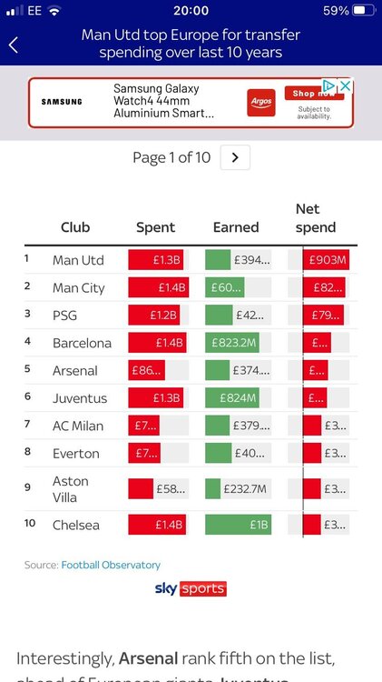Select the Net spend column header
382x682 pixels.
click(316, 218)
